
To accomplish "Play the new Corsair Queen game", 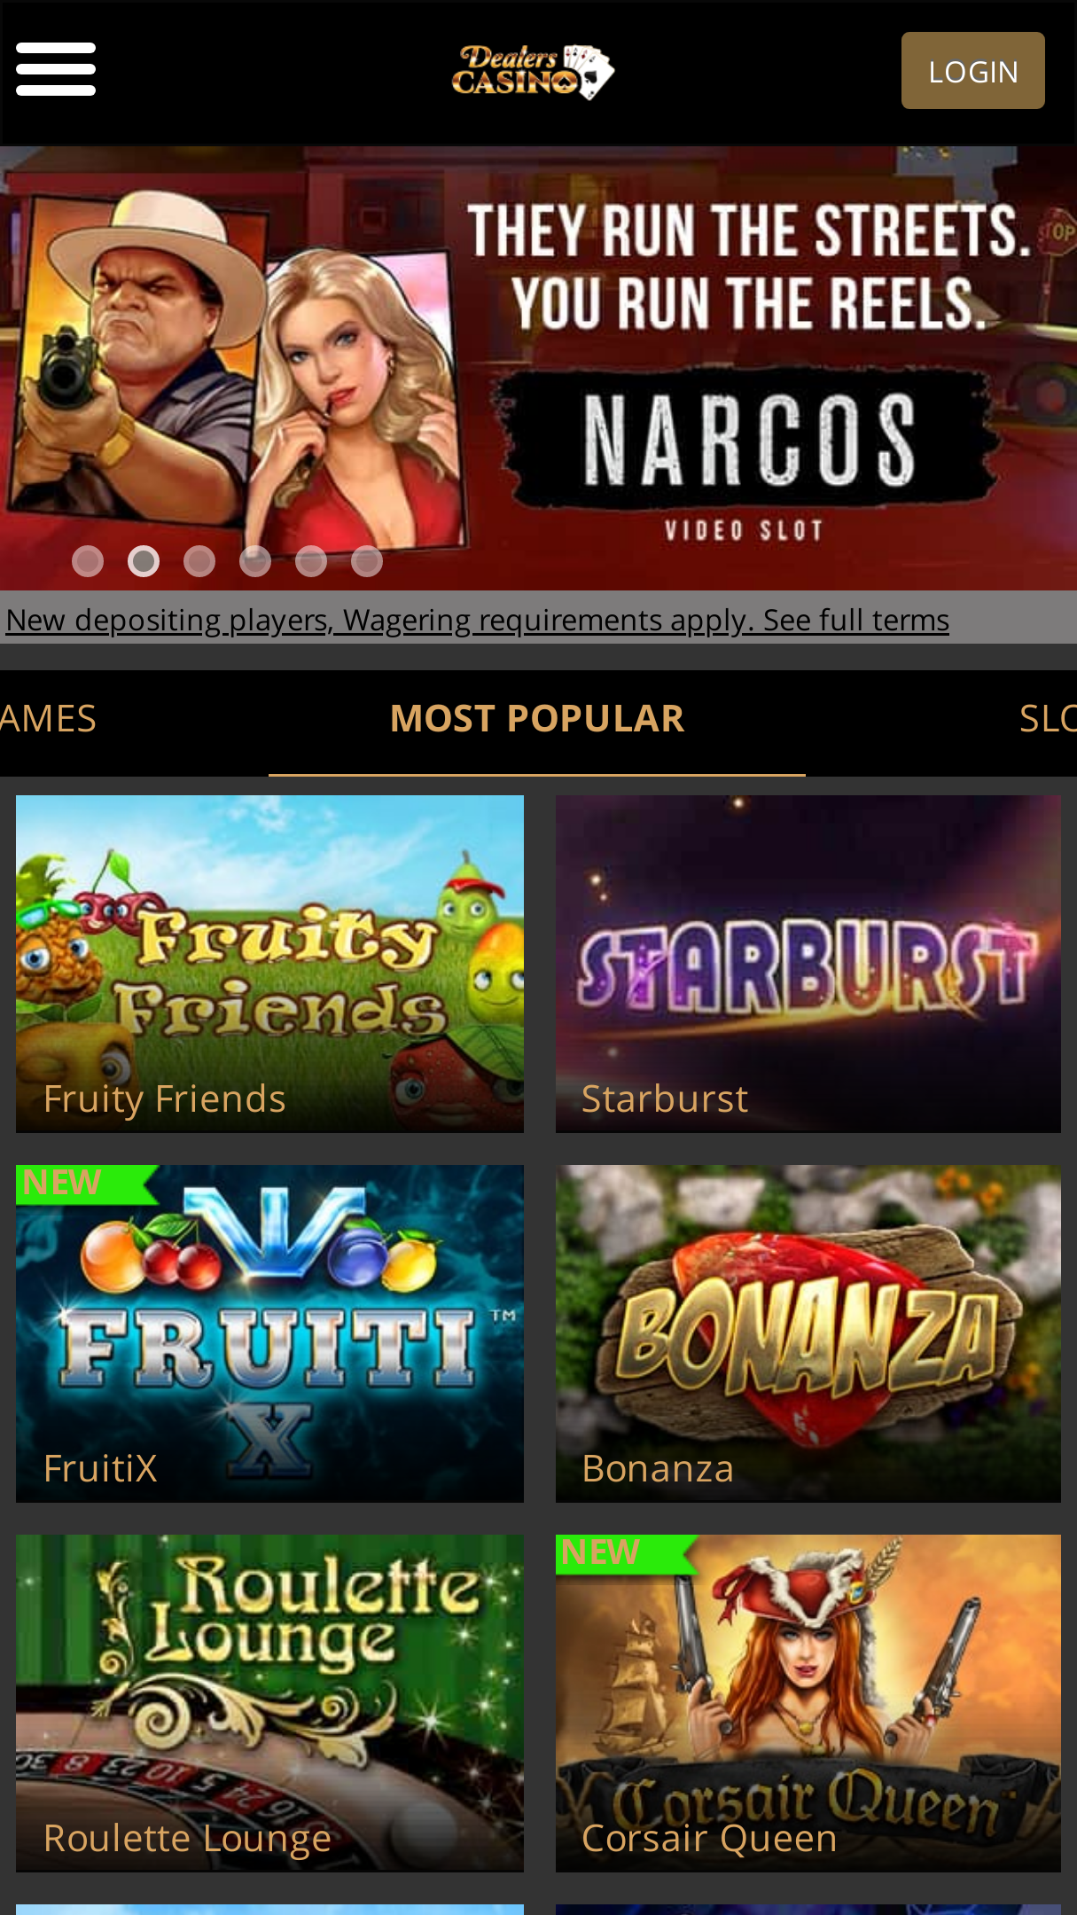I will pyautogui.click(x=808, y=1703).
